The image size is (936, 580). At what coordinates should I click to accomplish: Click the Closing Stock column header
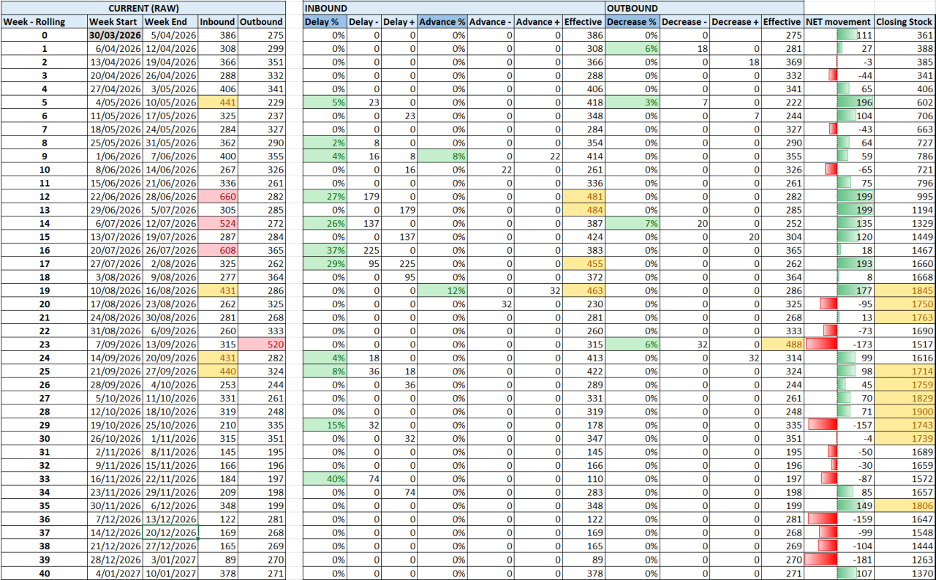point(904,21)
